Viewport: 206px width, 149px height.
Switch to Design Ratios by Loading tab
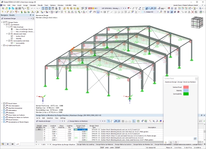click(x=86, y=144)
